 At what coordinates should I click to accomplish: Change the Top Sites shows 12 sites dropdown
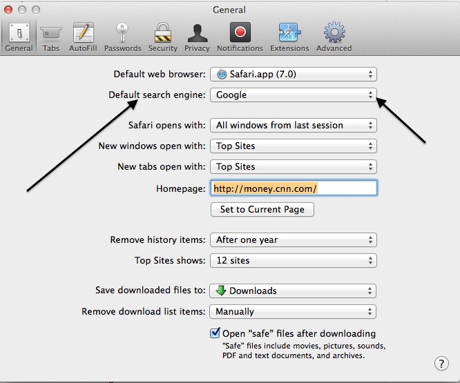click(294, 261)
